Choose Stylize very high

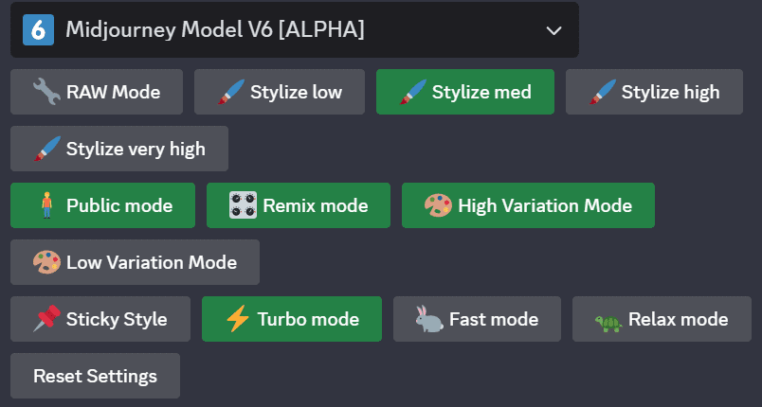[119, 149]
